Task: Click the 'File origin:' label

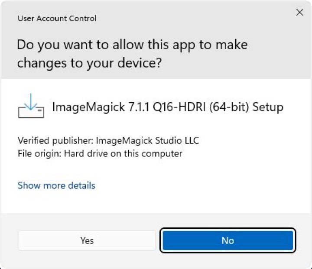Action: click(39, 154)
